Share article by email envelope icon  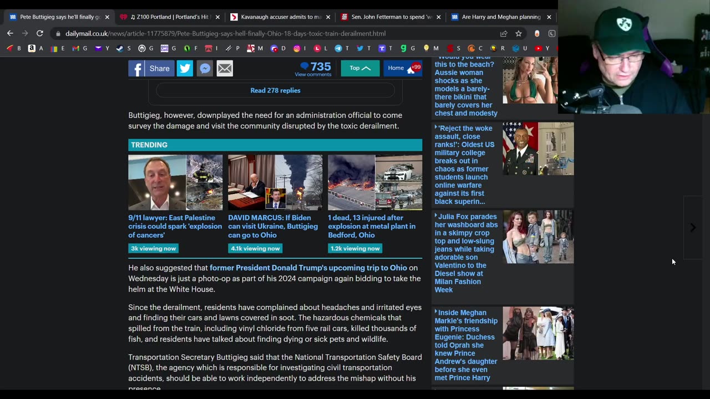click(225, 68)
